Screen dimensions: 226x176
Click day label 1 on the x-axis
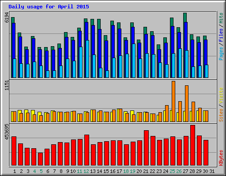pyautogui.click(x=15, y=171)
